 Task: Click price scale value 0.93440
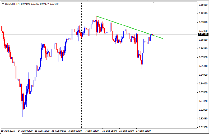coord(203,101)
